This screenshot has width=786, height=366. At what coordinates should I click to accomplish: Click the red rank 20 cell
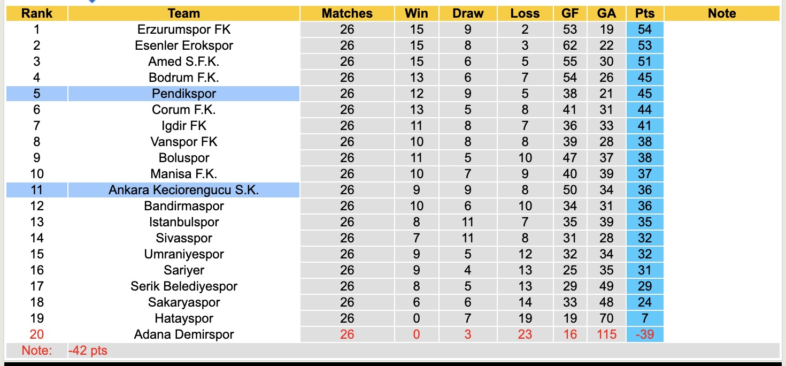pyautogui.click(x=36, y=334)
